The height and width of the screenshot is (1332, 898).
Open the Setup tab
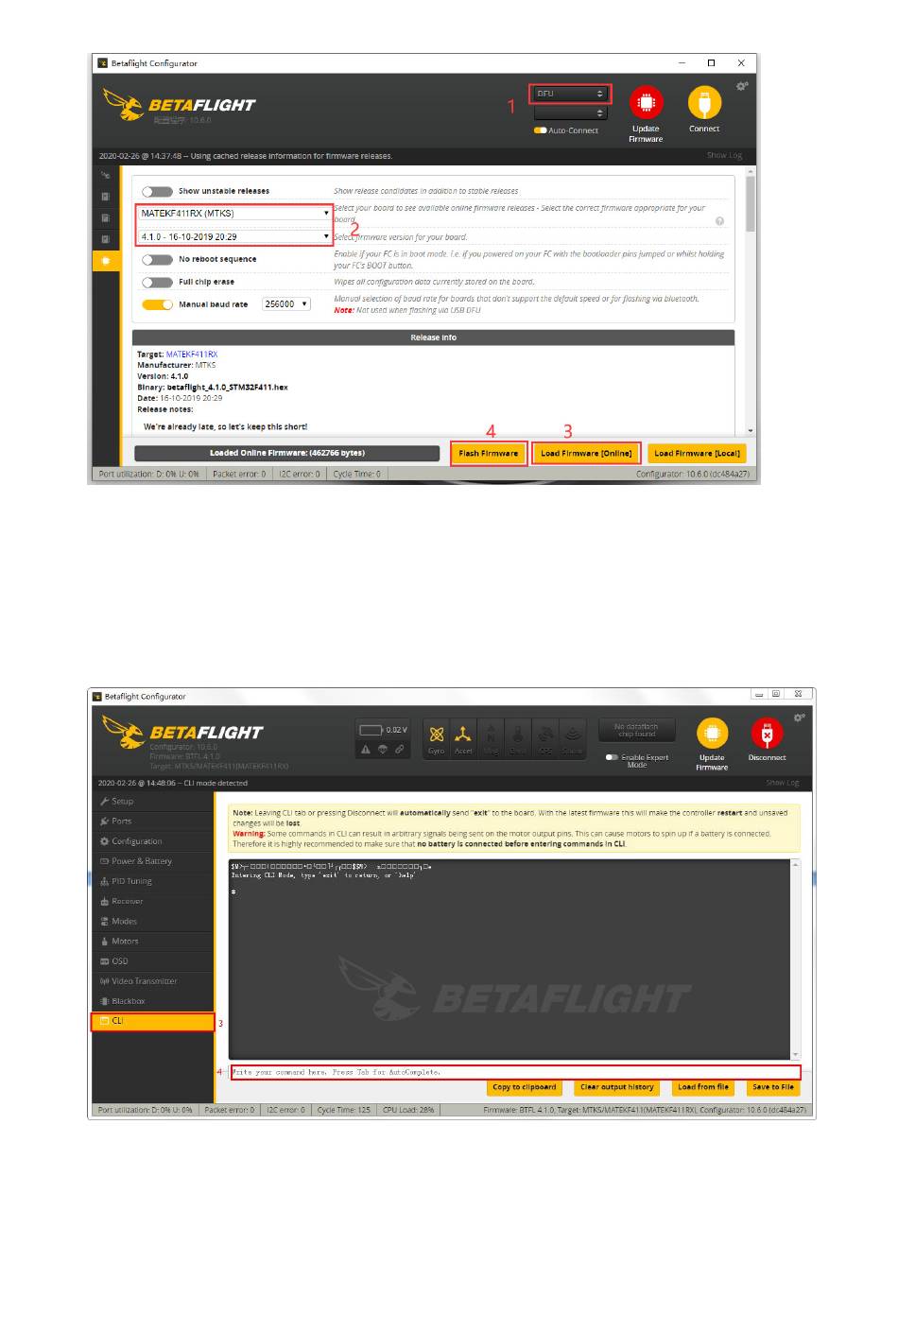pos(153,802)
